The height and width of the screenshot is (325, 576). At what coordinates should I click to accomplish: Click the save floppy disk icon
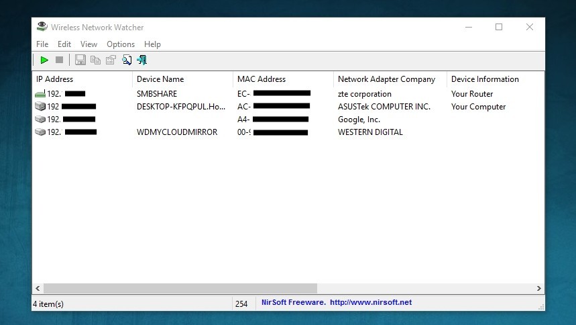tap(80, 60)
